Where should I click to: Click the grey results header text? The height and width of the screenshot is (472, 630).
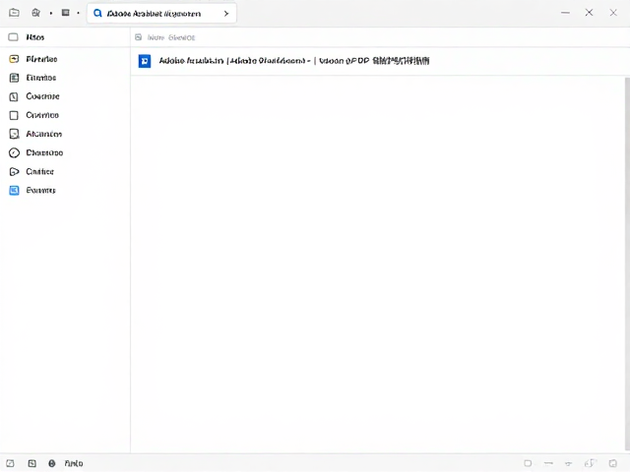171,37
